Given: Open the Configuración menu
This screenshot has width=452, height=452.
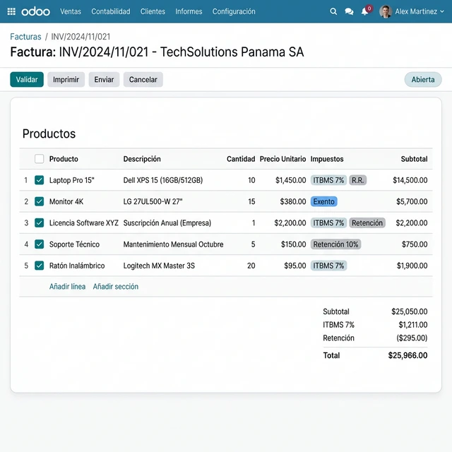Looking at the screenshot, I should (x=234, y=11).
